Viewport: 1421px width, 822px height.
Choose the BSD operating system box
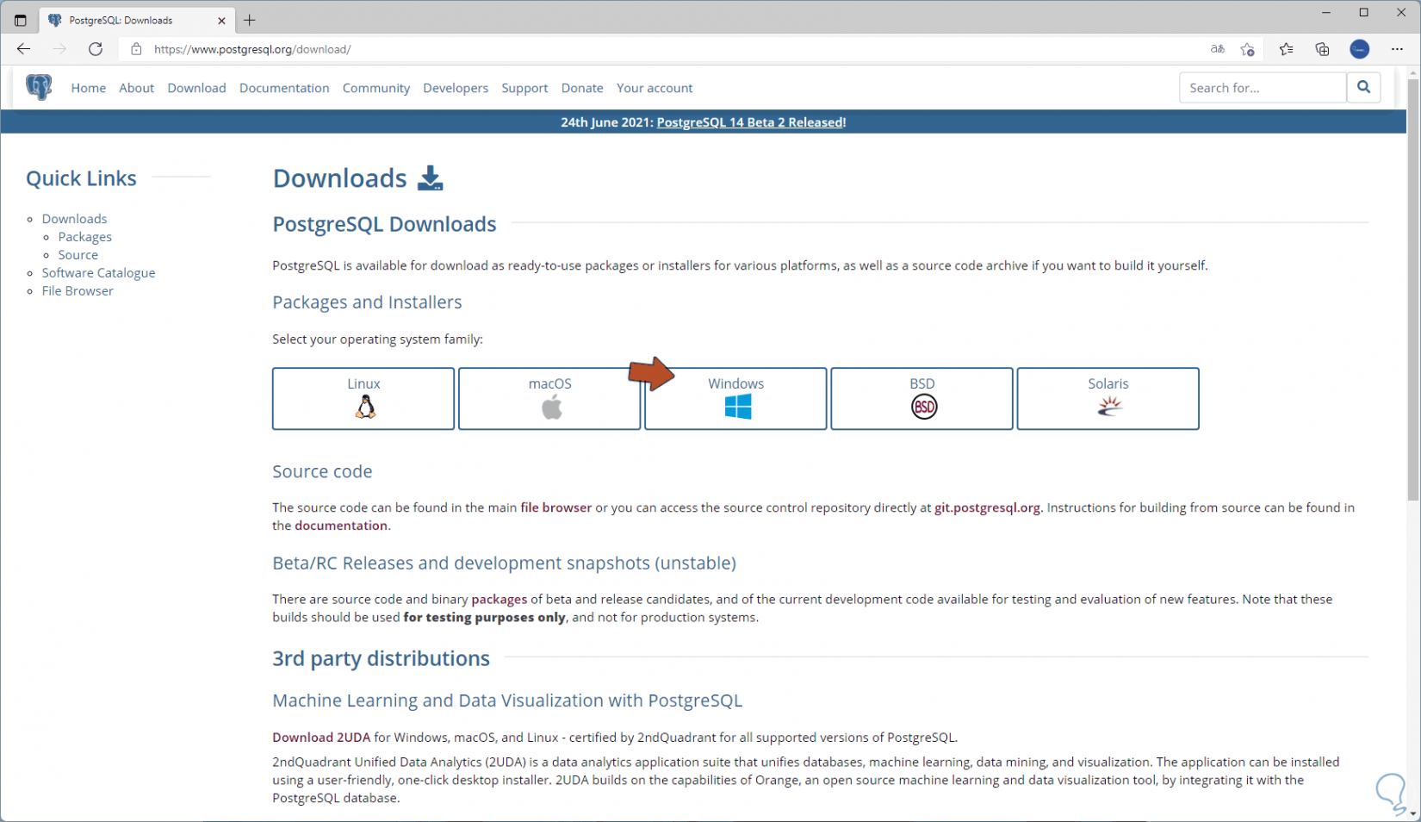(921, 399)
